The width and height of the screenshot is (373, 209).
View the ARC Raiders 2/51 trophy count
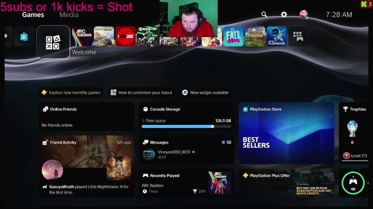(x=199, y=191)
